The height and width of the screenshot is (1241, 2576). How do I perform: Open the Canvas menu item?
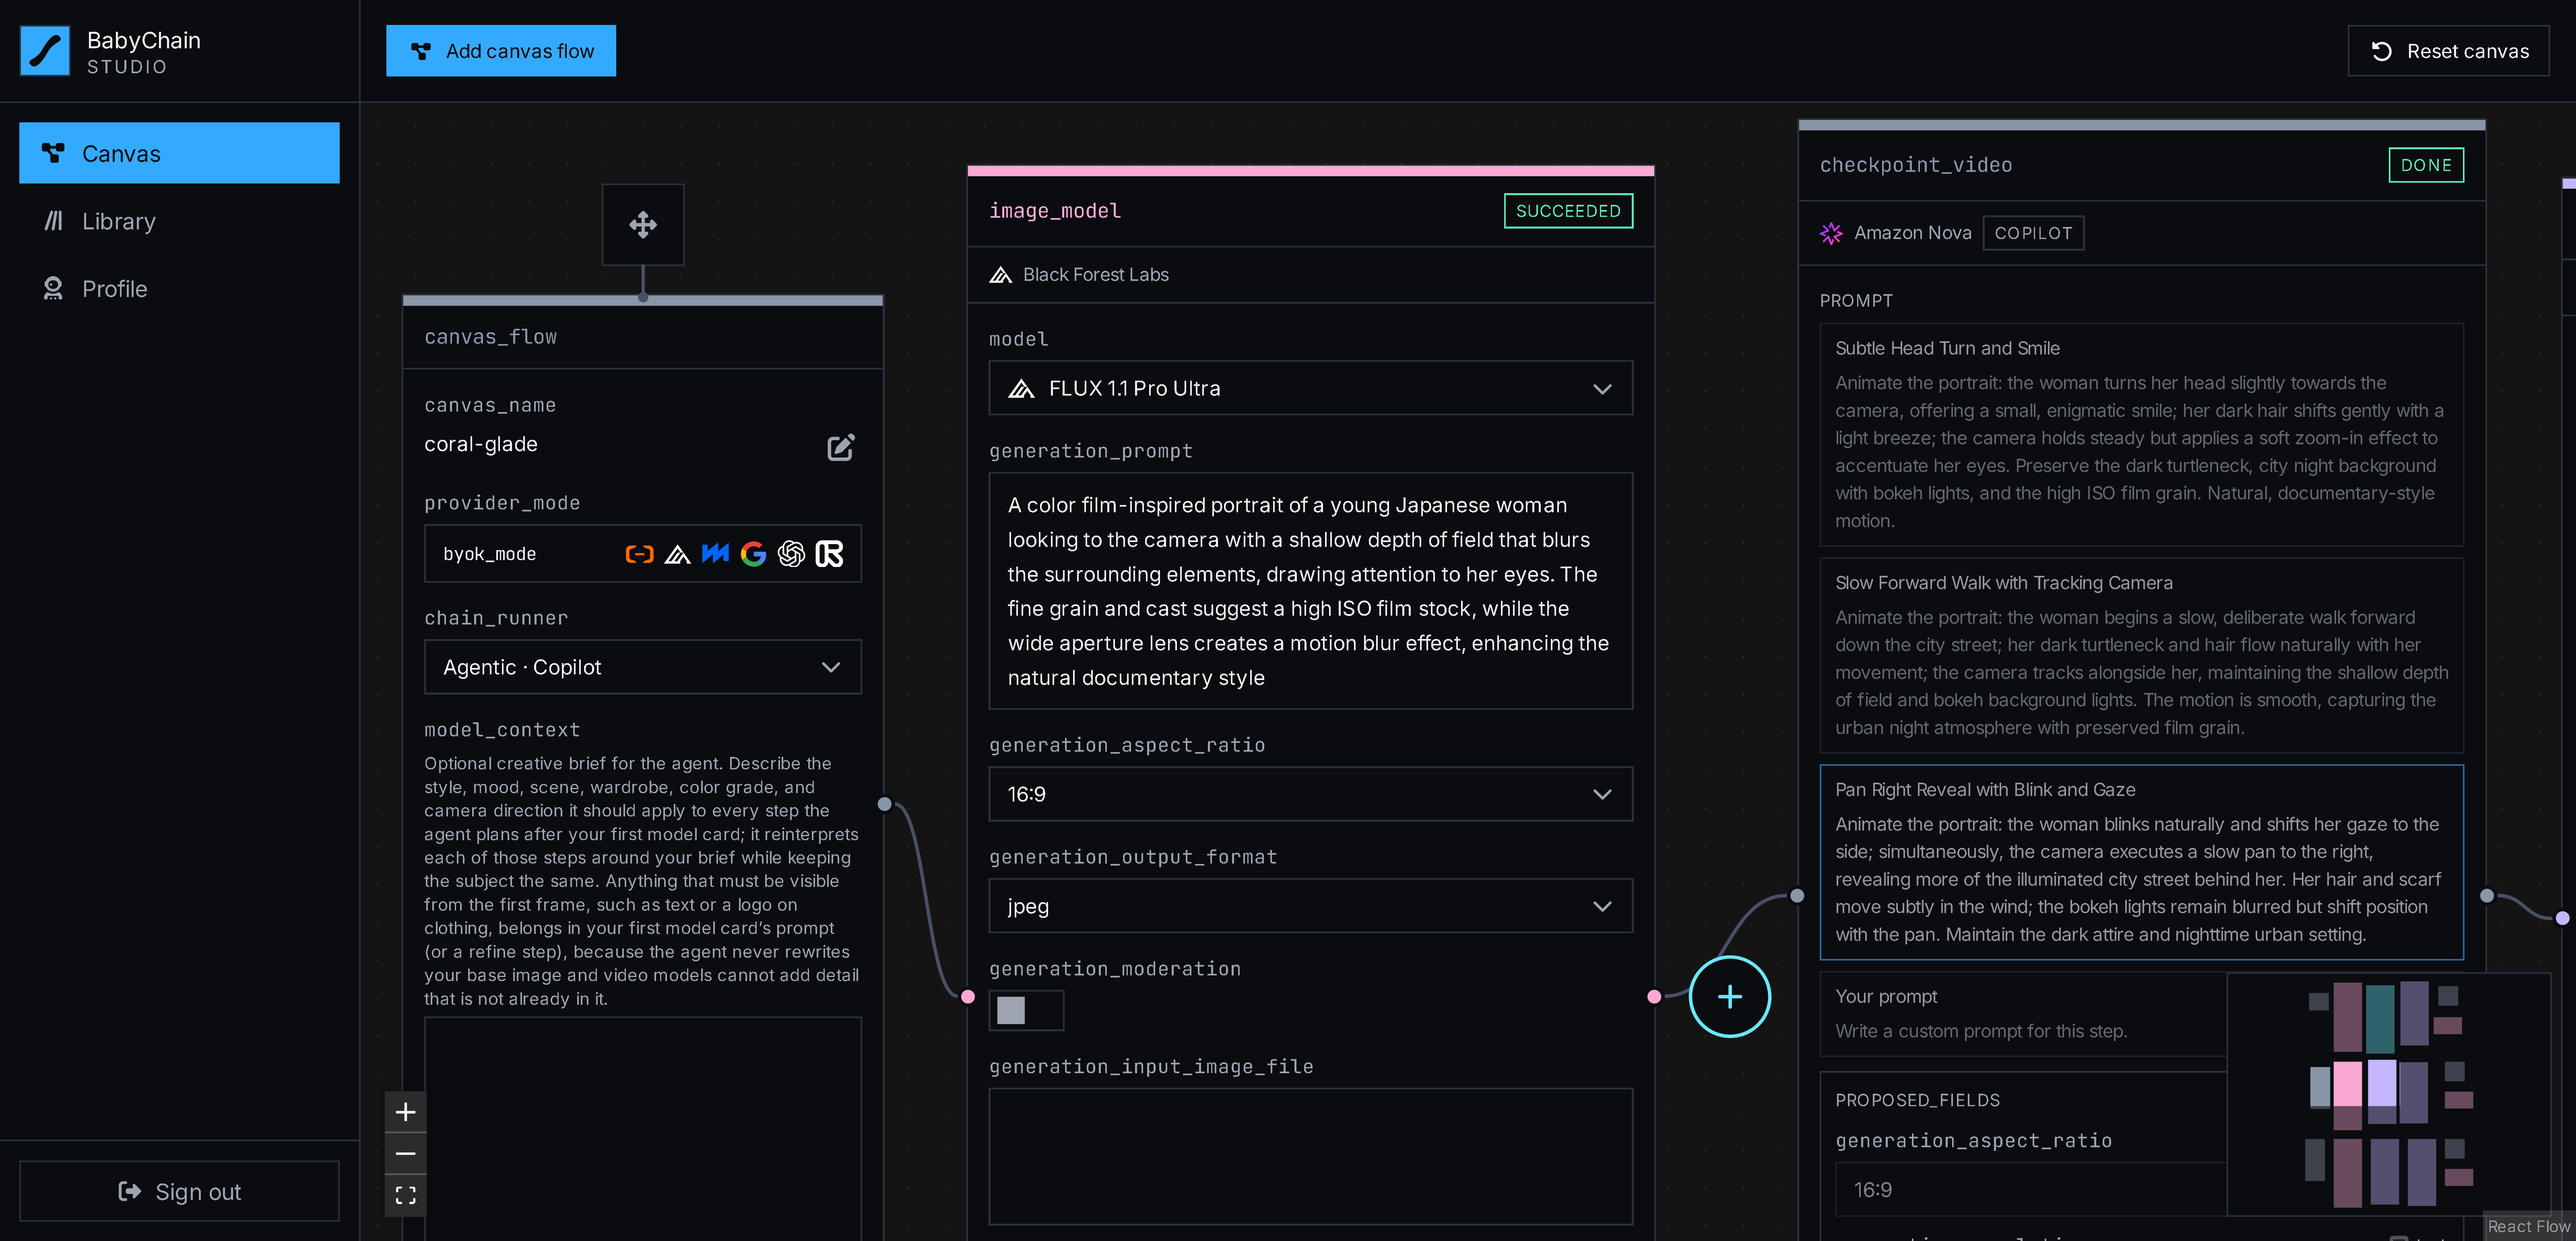point(179,153)
